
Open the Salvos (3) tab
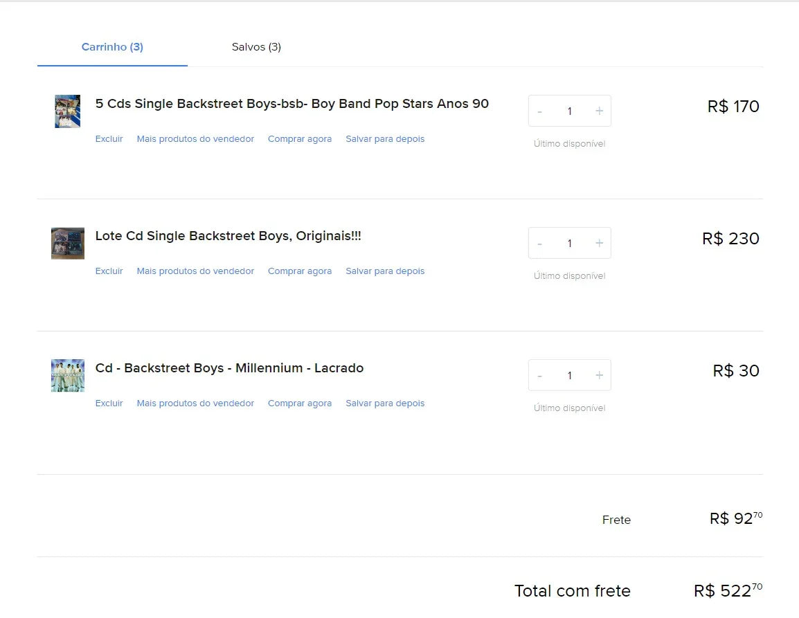click(x=256, y=47)
